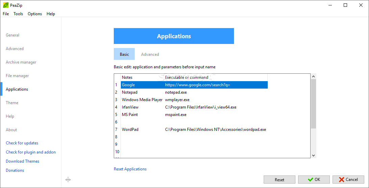Go to Advanced settings in sidebar
The width and height of the screenshot is (369, 188).
point(15,49)
